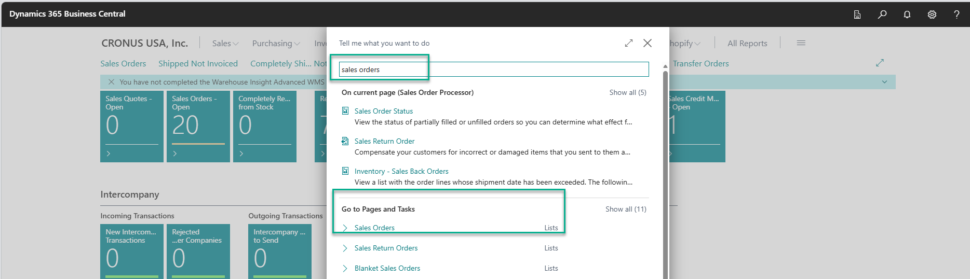Open Sales Return Orders list result

coord(386,248)
